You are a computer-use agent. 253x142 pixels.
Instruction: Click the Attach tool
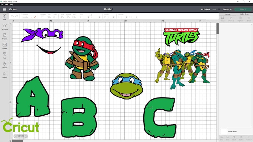234,138
